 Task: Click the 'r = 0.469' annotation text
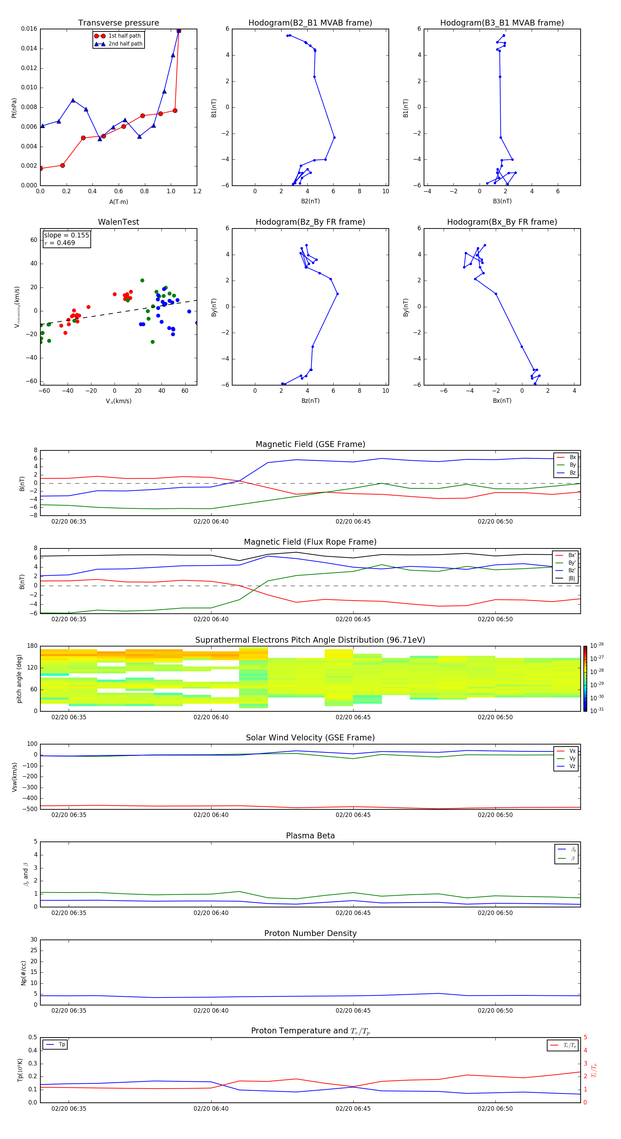(60, 243)
